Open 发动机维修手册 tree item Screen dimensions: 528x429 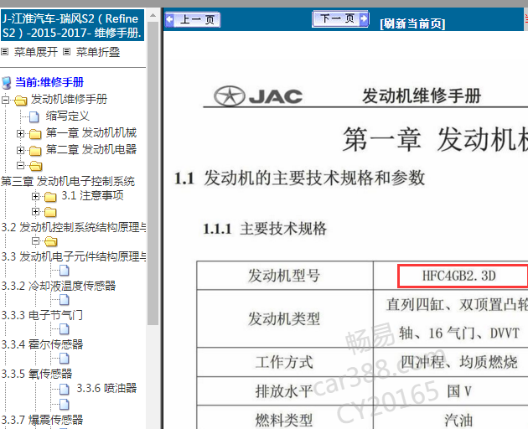[x=69, y=99]
